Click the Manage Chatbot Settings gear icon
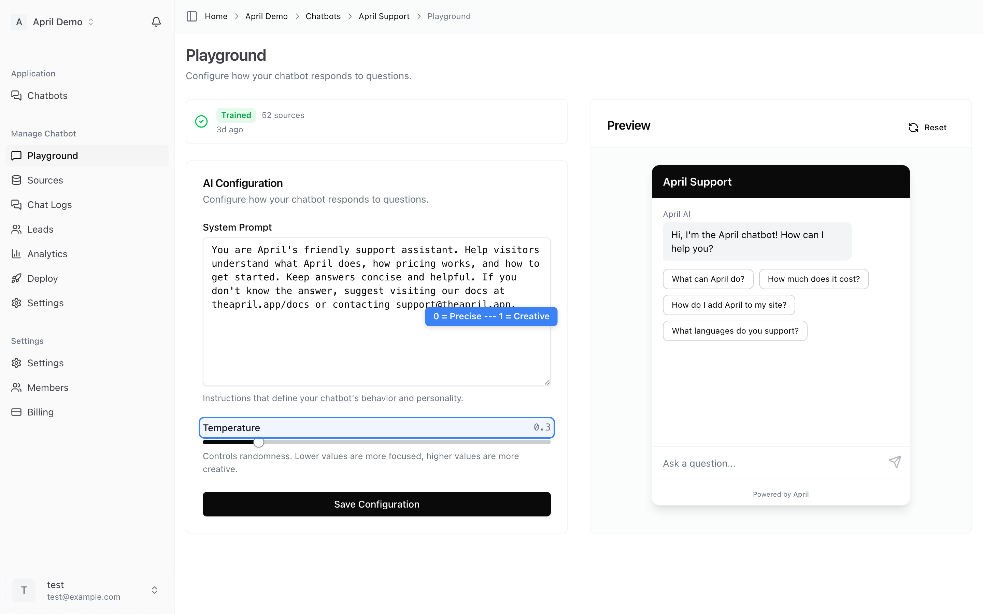983x614 pixels. point(16,303)
